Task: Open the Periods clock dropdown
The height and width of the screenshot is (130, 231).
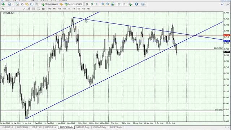Action: point(137,4)
